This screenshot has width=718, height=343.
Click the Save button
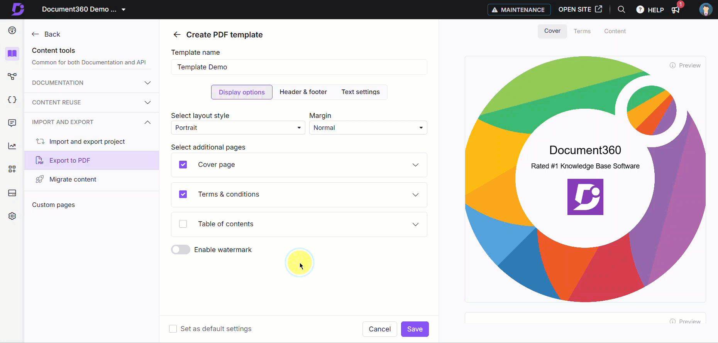coord(415,329)
